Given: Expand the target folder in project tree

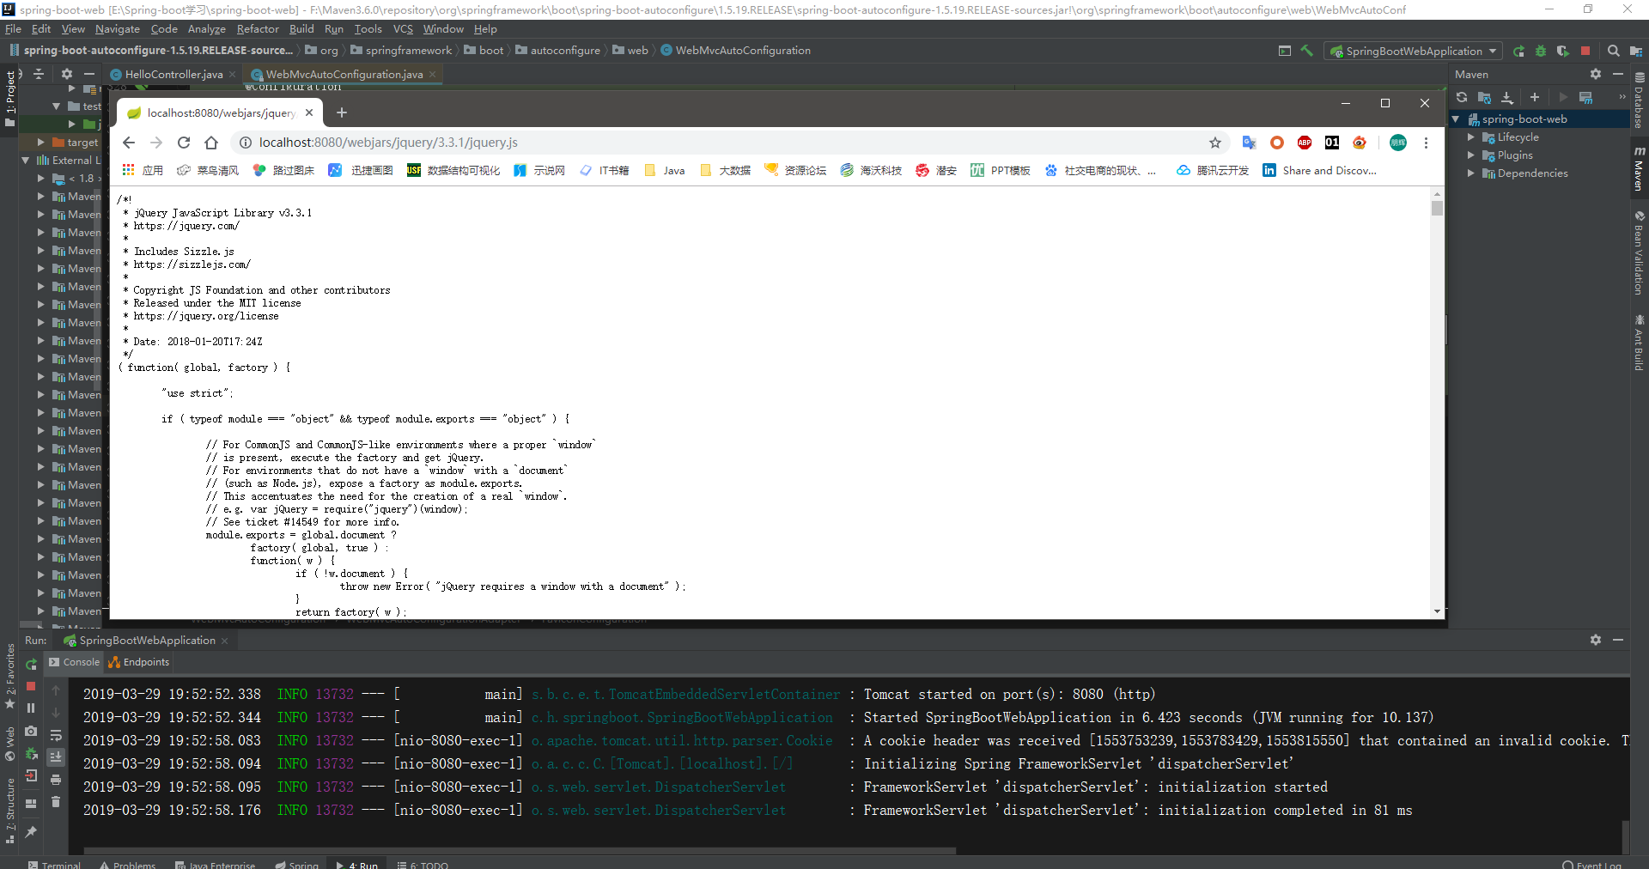Looking at the screenshot, I should [x=40, y=143].
